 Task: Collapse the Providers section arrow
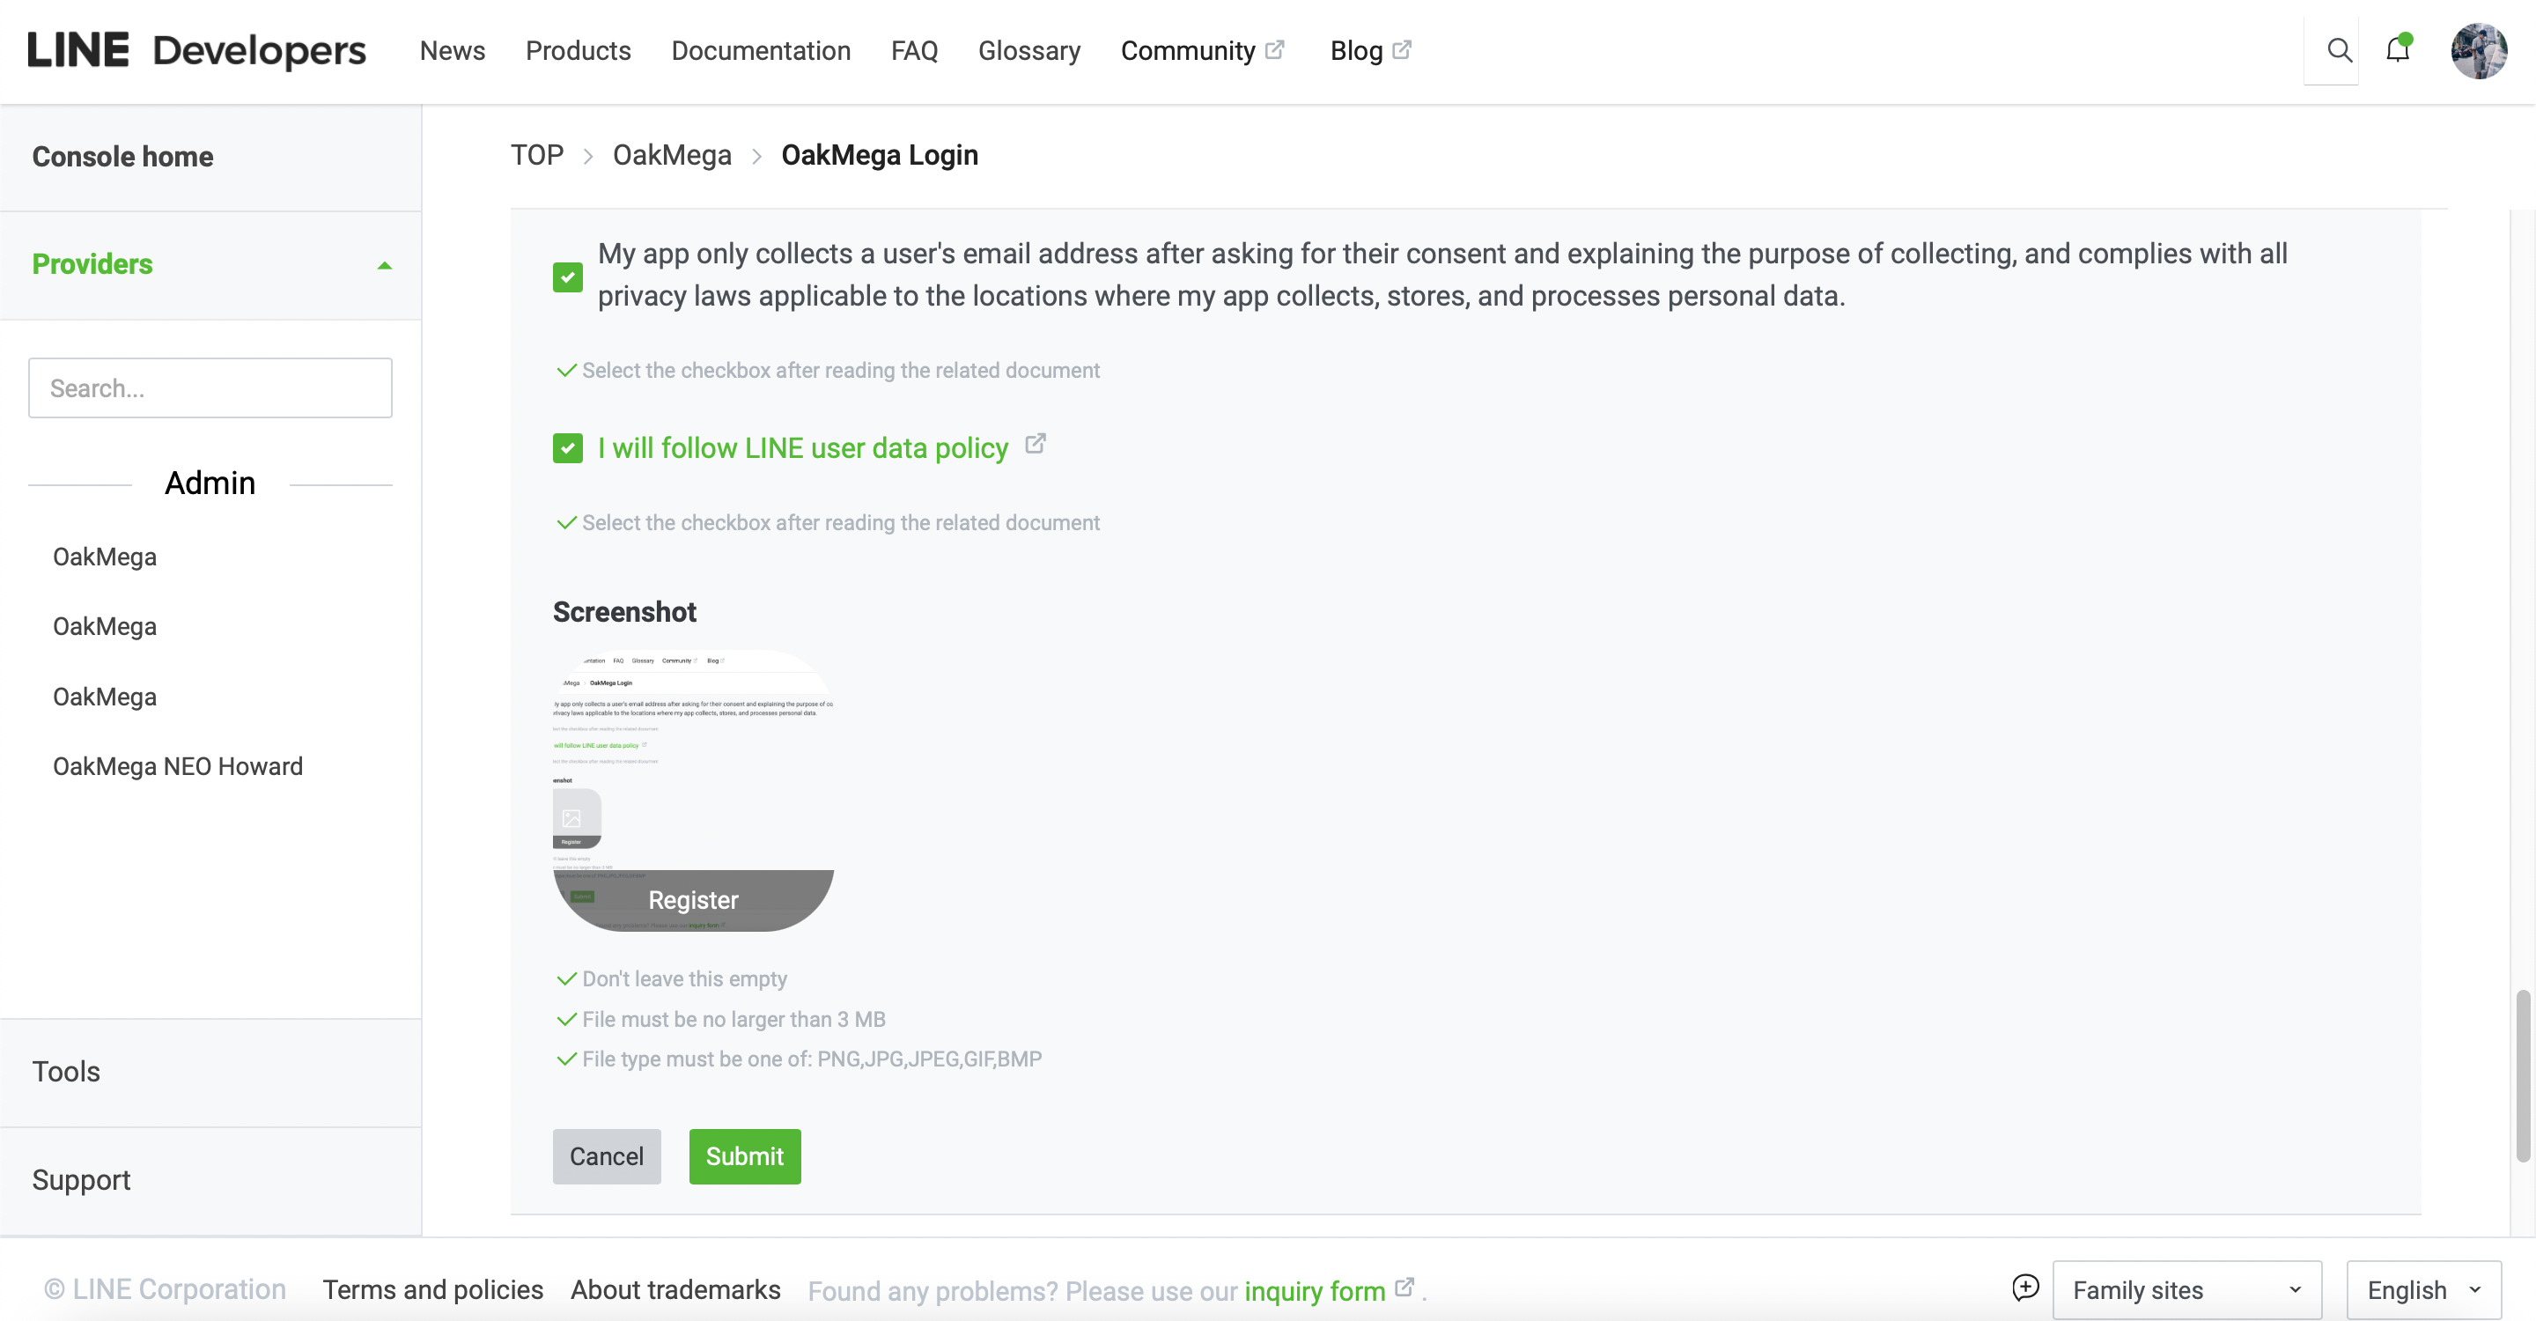(385, 265)
